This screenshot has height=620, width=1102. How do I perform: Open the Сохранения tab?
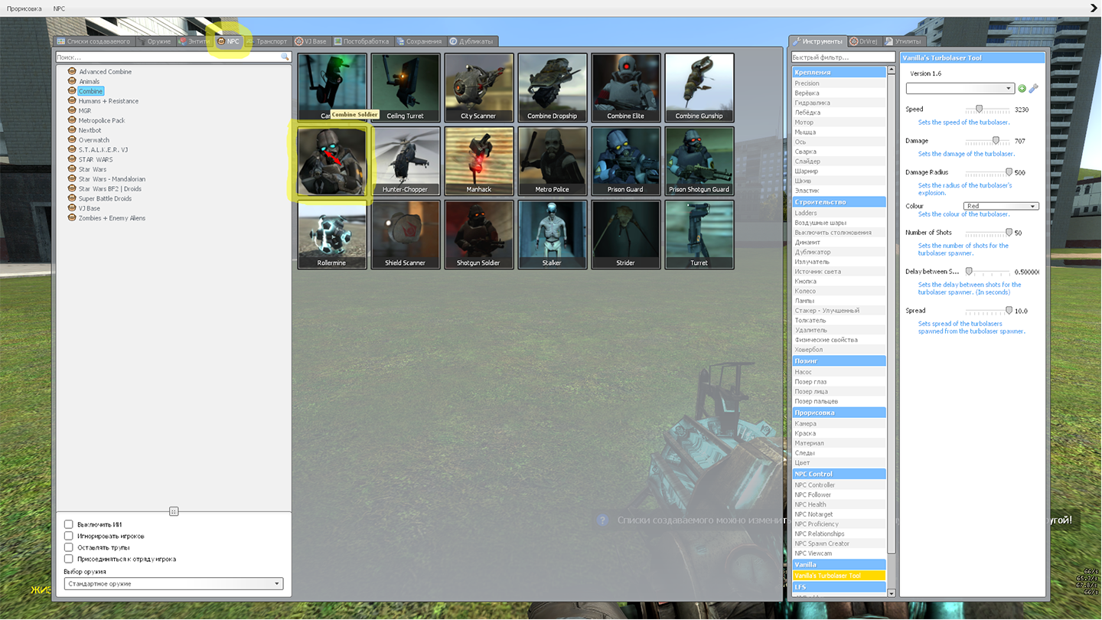(419, 41)
